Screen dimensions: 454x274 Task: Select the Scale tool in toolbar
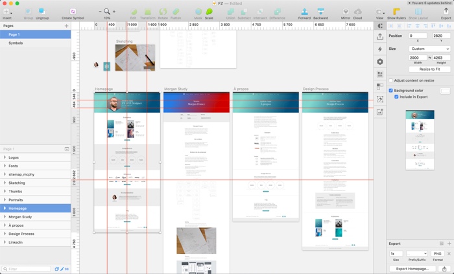click(x=209, y=12)
